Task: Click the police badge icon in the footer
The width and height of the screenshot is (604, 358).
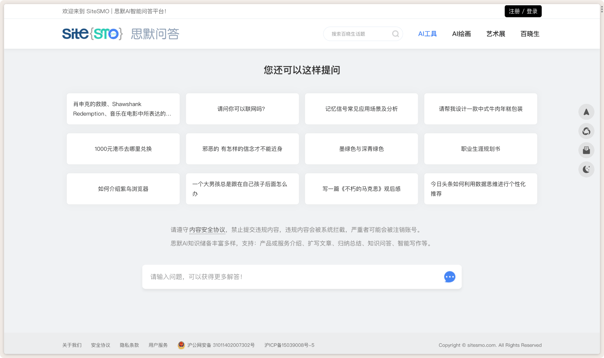Action: pos(181,345)
